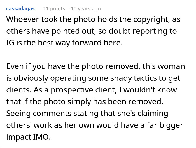The height and width of the screenshot is (148, 196).
Task: Open the cassadagas user profile link
Action: [20, 9]
